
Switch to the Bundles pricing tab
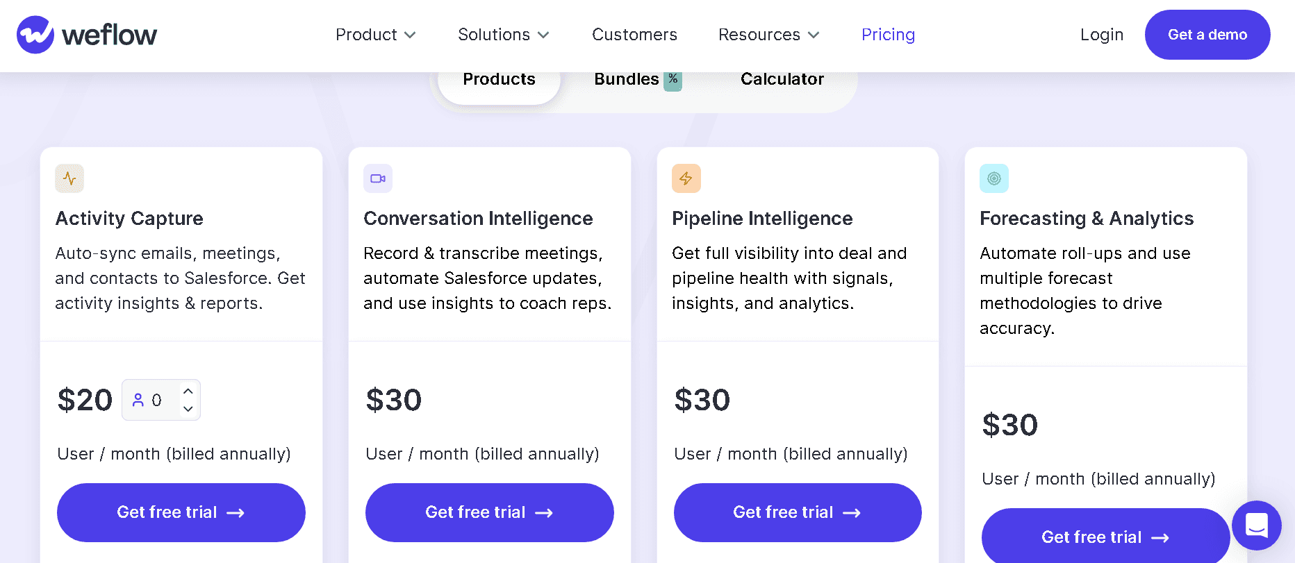(x=627, y=79)
